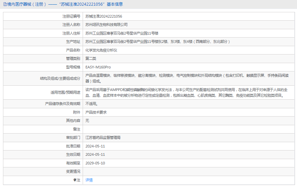The width and height of the screenshot is (297, 188).
Task: Click model value EASY-M160Pro
Action: (98, 67)
